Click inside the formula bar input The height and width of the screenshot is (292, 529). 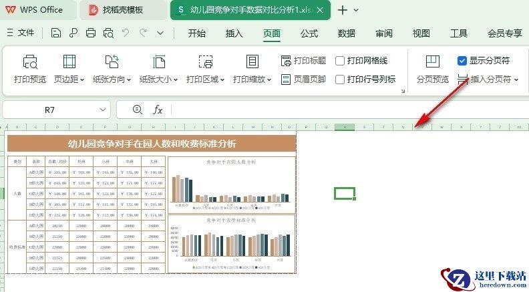(350, 110)
